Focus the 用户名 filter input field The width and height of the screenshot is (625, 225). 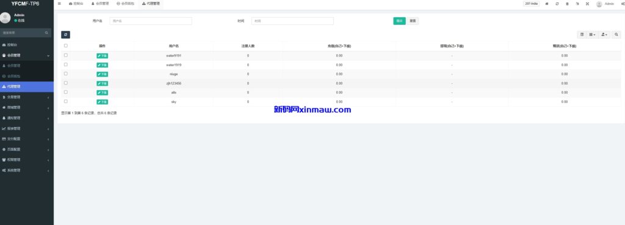(x=151, y=21)
